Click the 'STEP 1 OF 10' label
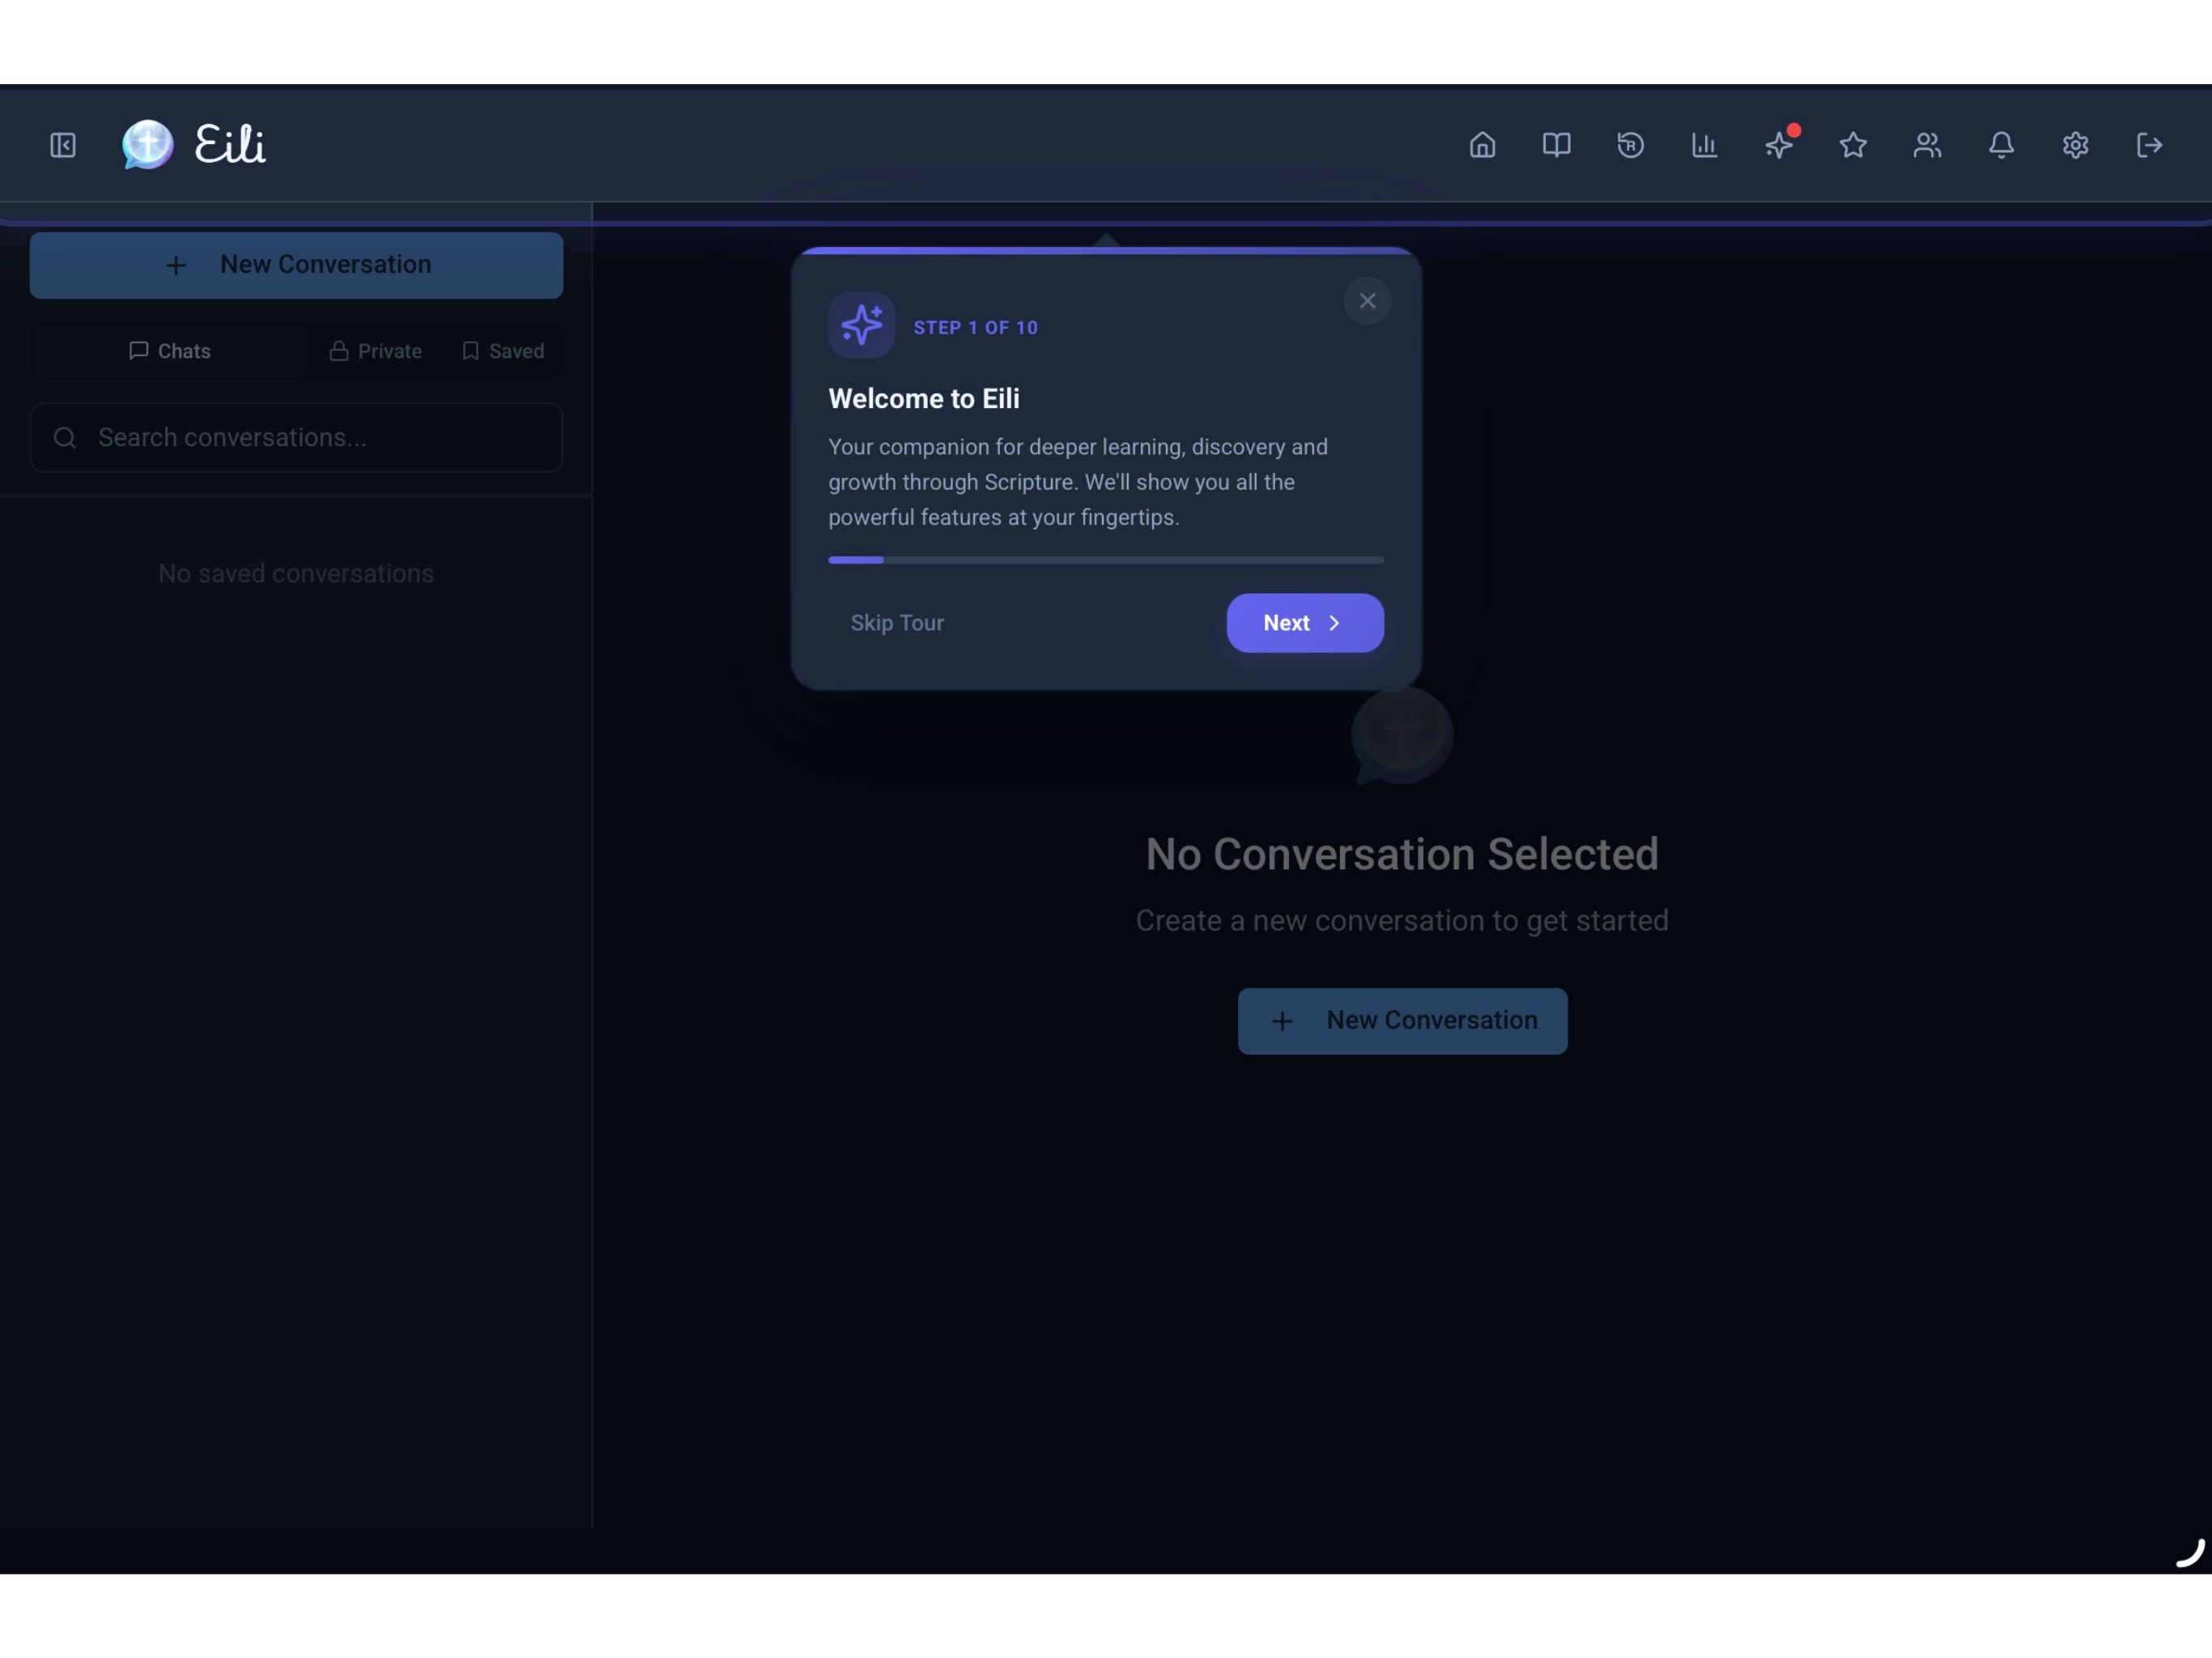This screenshot has height=1658, width=2212. pyautogui.click(x=975, y=328)
